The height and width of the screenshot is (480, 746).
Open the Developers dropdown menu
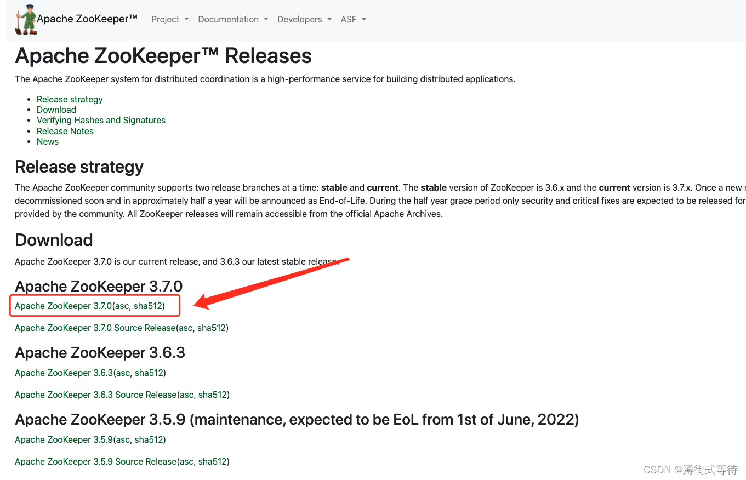305,19
